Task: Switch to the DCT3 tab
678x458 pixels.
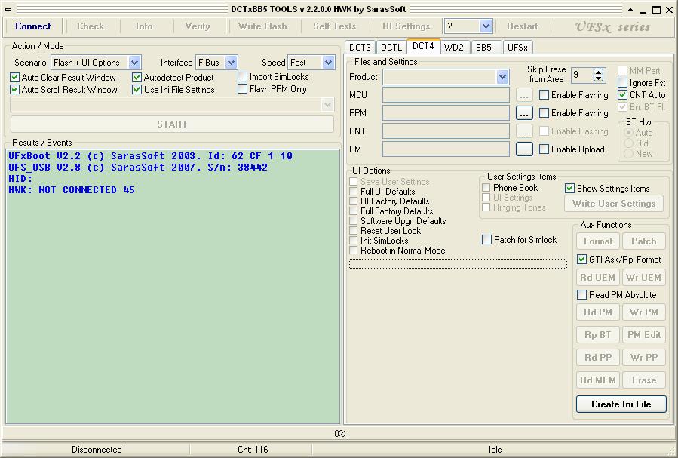Action: tap(360, 47)
